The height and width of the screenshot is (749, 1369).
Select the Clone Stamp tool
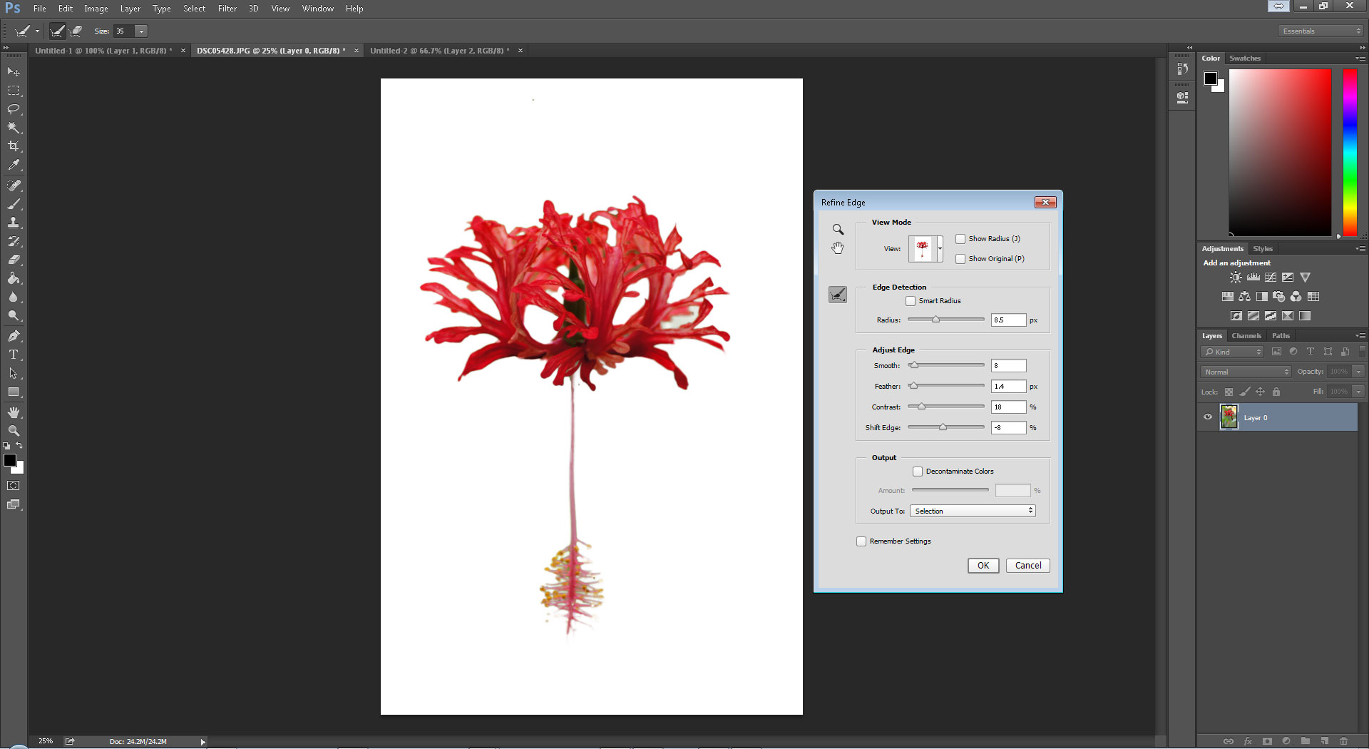[14, 223]
